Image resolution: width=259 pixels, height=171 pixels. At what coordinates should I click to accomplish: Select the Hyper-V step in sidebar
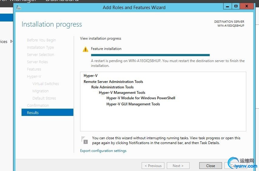click(34, 76)
